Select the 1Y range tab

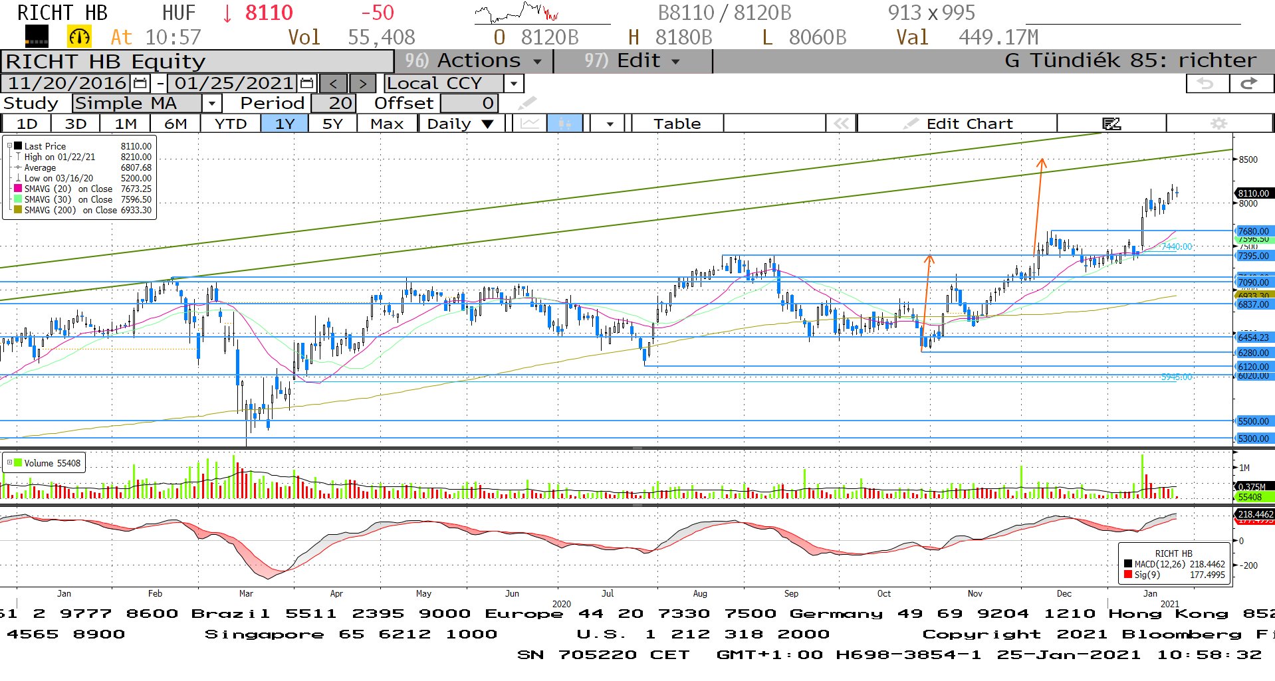[285, 124]
